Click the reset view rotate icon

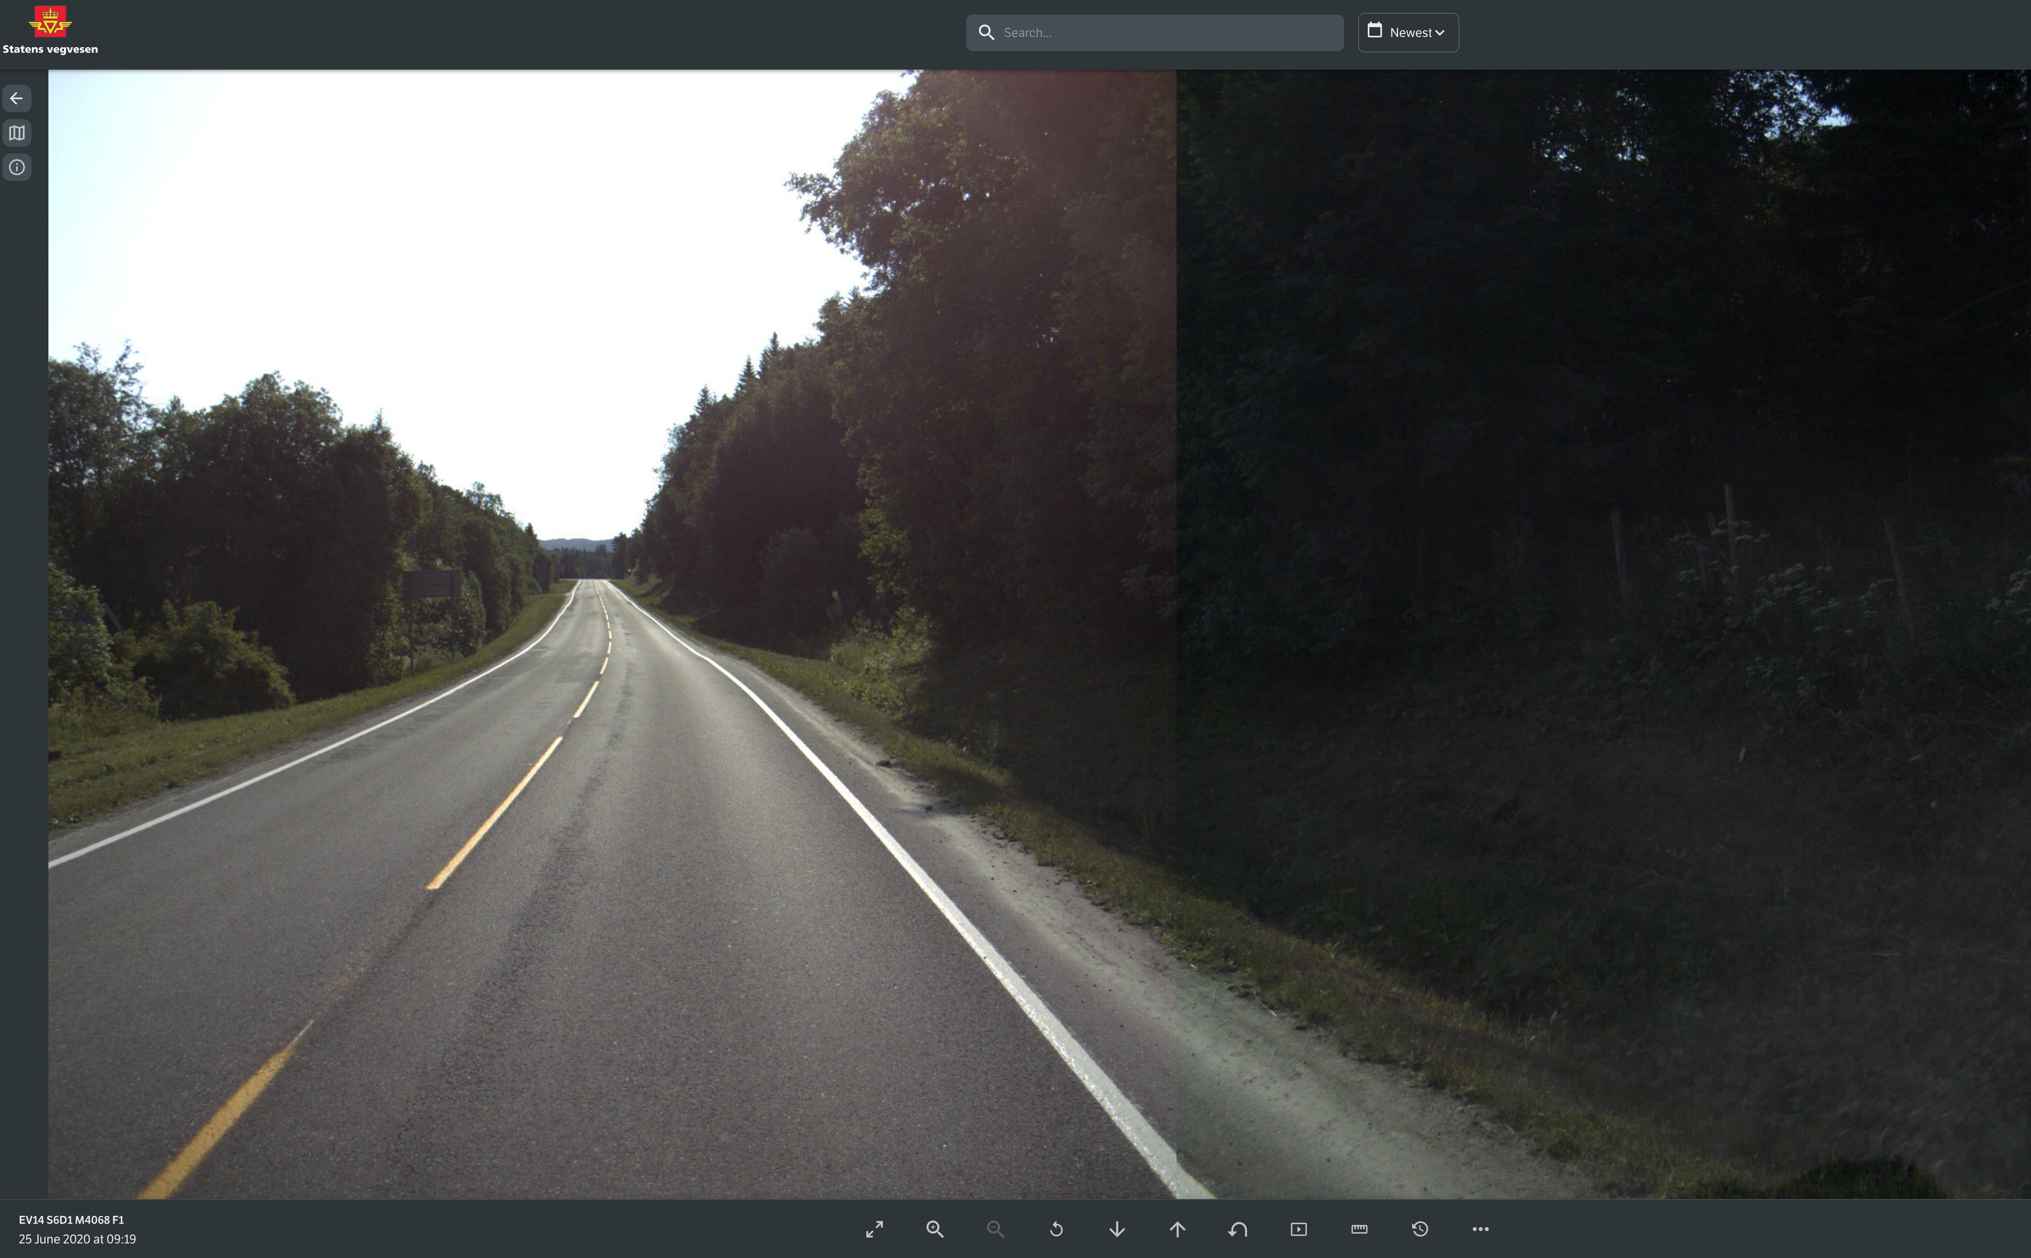1056,1229
